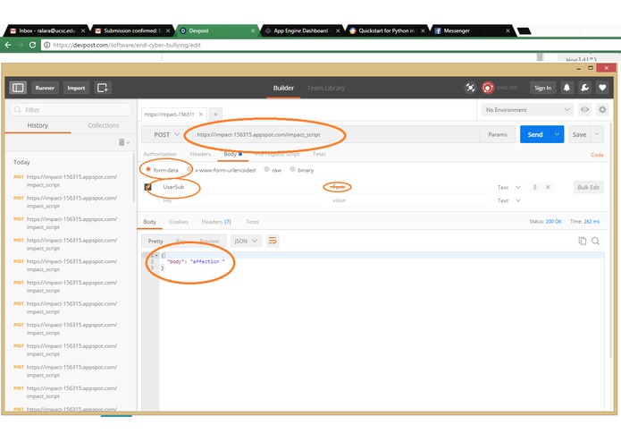Select raw body radio button
The height and width of the screenshot is (442, 621).
coord(266,170)
